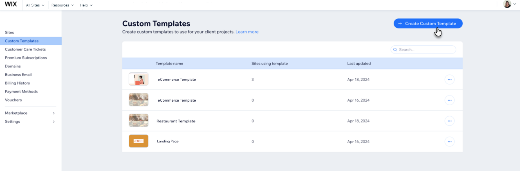This screenshot has height=171, width=520.
Task: Click the Wix logo
Action: pyautogui.click(x=11, y=5)
